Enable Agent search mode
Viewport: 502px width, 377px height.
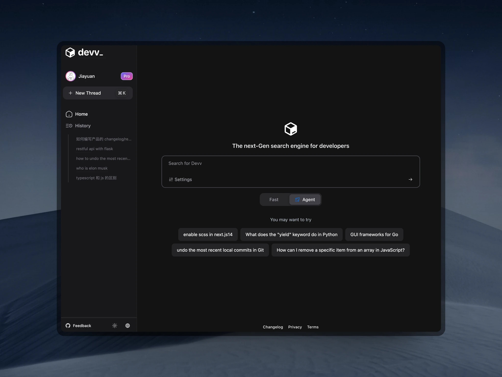click(305, 199)
